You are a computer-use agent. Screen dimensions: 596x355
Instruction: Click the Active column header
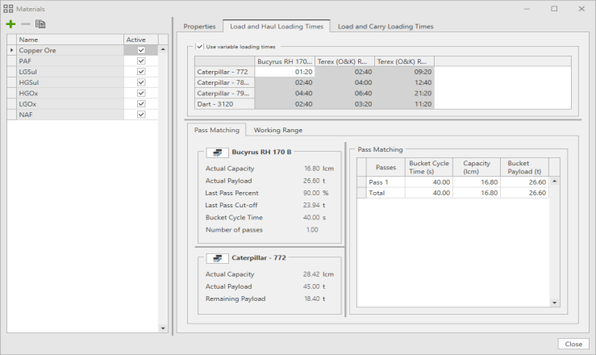tap(141, 40)
